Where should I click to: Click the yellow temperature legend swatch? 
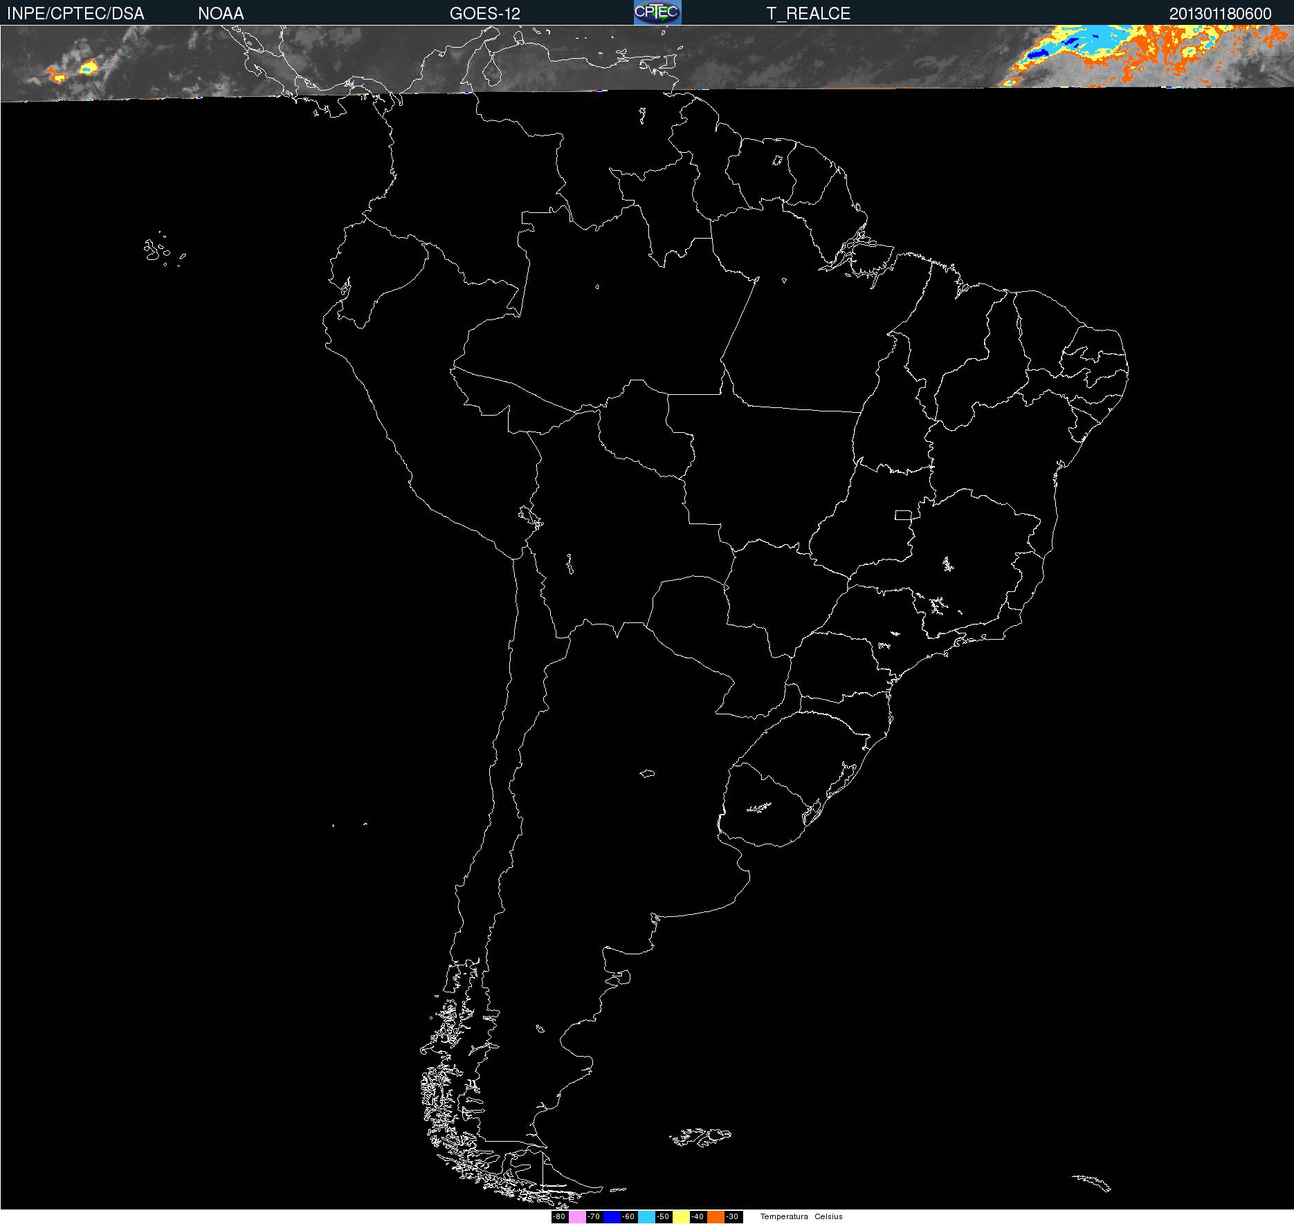pos(681,1217)
